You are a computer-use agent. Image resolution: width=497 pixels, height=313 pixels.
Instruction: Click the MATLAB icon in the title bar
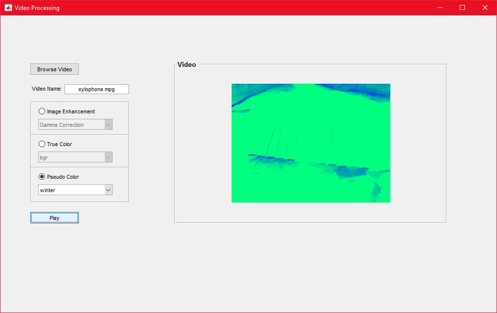click(8, 7)
